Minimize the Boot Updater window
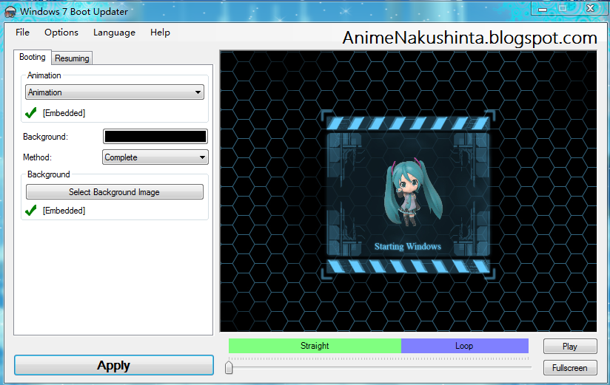The height and width of the screenshot is (385, 610). (x=543, y=10)
